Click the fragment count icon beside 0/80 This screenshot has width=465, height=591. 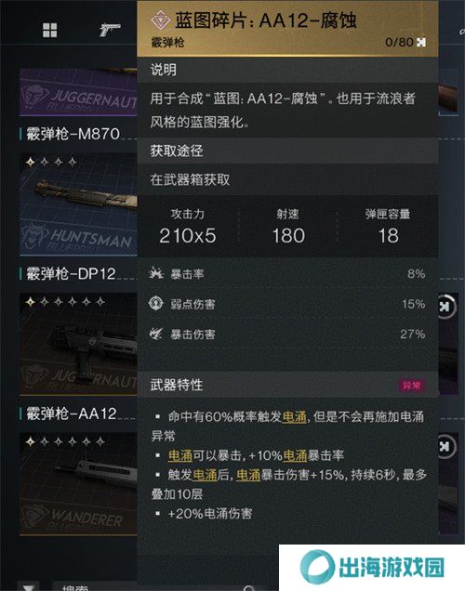[421, 42]
